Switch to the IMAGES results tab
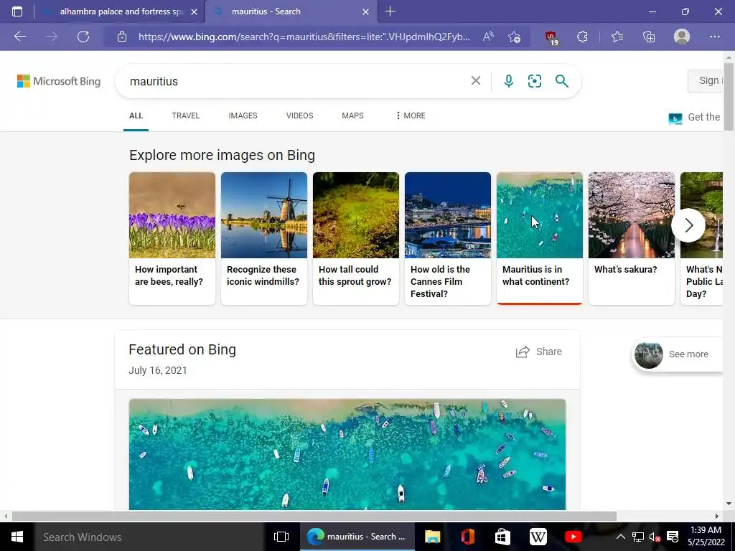This screenshot has height=551, width=735. pos(243,116)
